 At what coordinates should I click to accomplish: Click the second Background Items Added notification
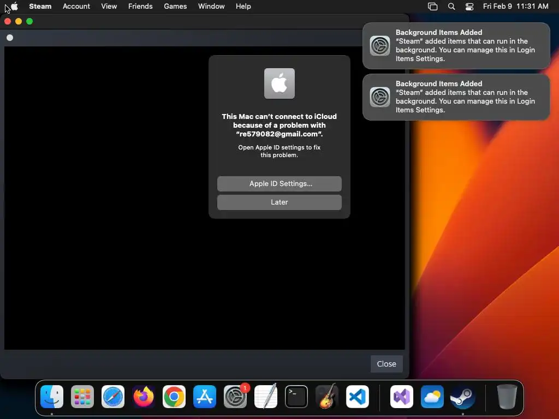pyautogui.click(x=456, y=97)
